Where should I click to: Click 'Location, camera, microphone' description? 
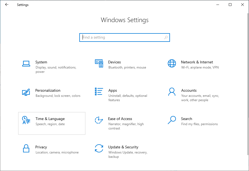(x=57, y=152)
